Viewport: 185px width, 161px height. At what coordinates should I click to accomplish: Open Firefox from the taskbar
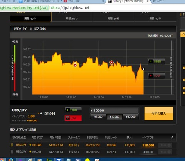point(11,160)
